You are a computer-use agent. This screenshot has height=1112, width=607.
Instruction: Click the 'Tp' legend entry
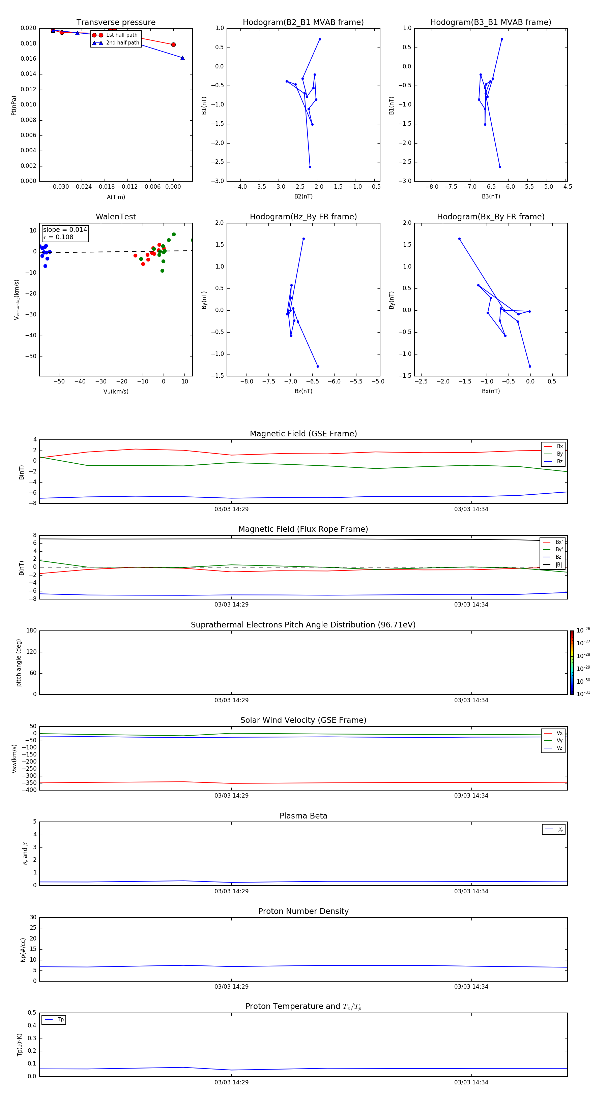coord(54,1020)
